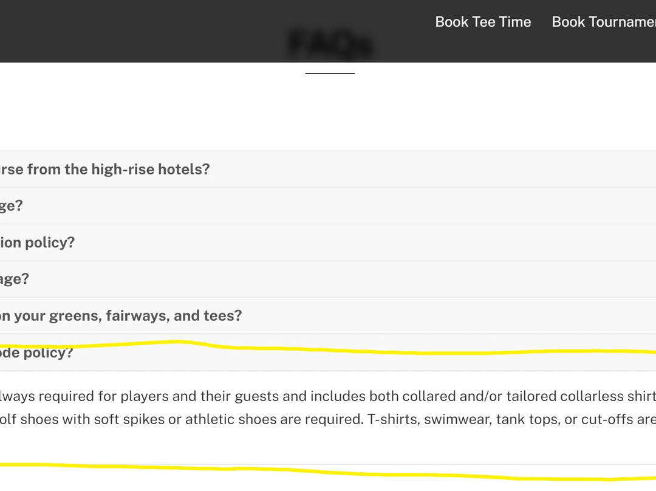Click the short underline beneath the FAQs heading
The height and width of the screenshot is (491, 656).
click(330, 74)
